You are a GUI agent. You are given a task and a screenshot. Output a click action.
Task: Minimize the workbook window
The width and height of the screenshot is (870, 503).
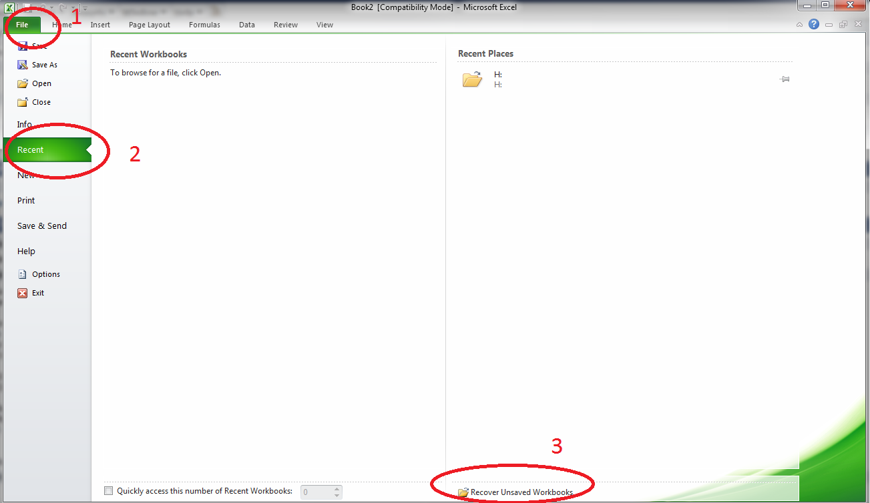point(829,25)
